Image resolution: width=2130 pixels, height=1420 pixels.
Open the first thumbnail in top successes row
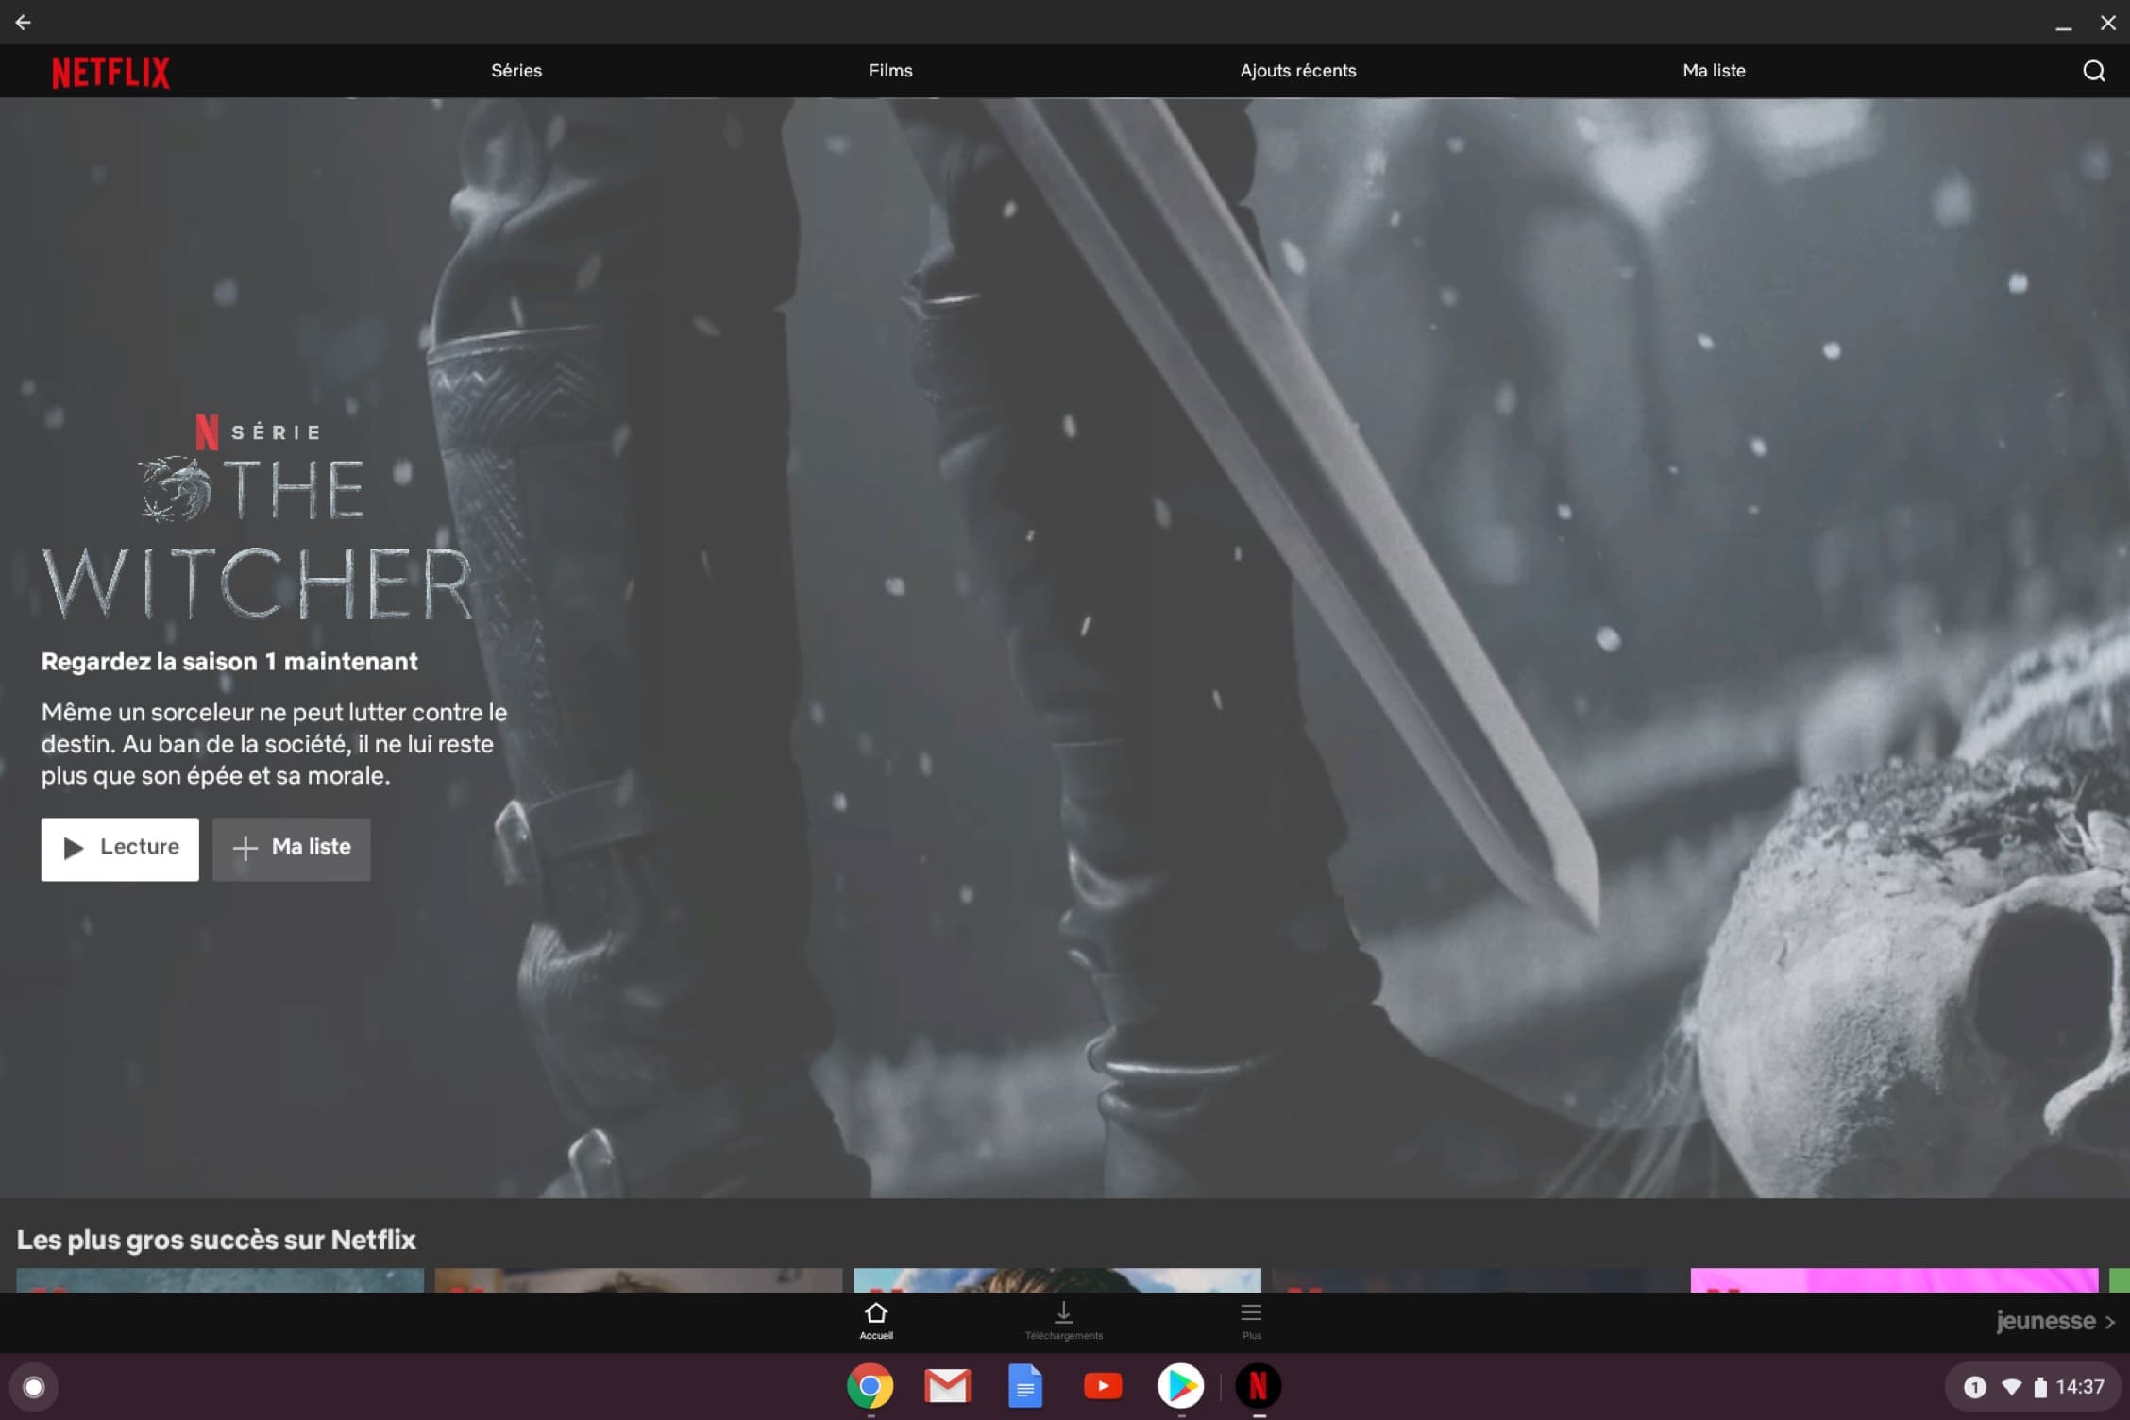pyautogui.click(x=220, y=1280)
